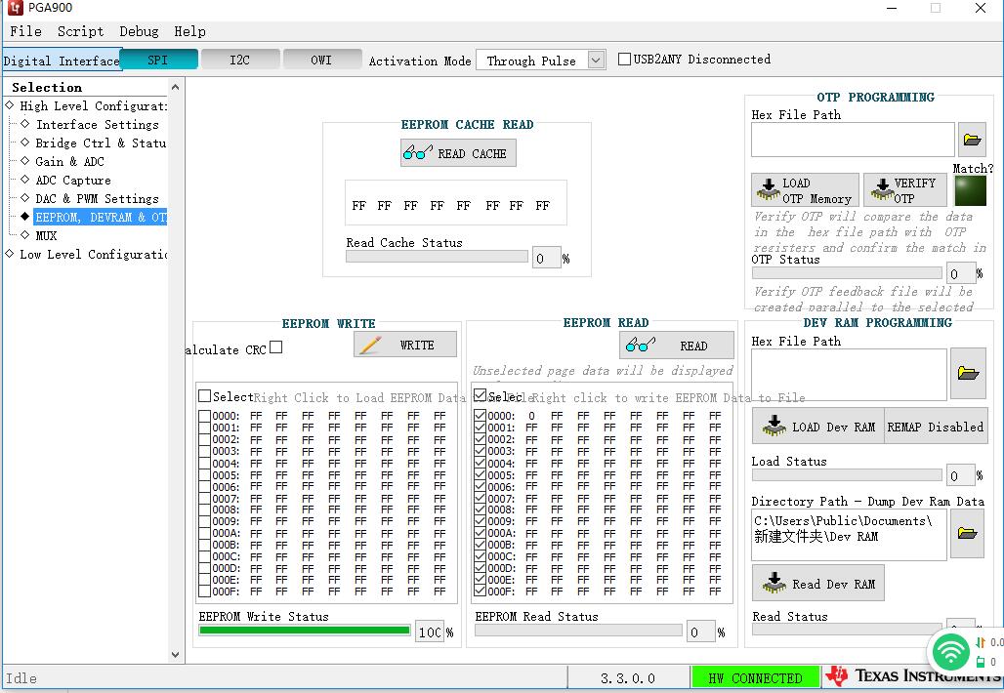Check page 0000 in EEPROM WRITE table
The width and height of the screenshot is (1004, 693).
(204, 416)
